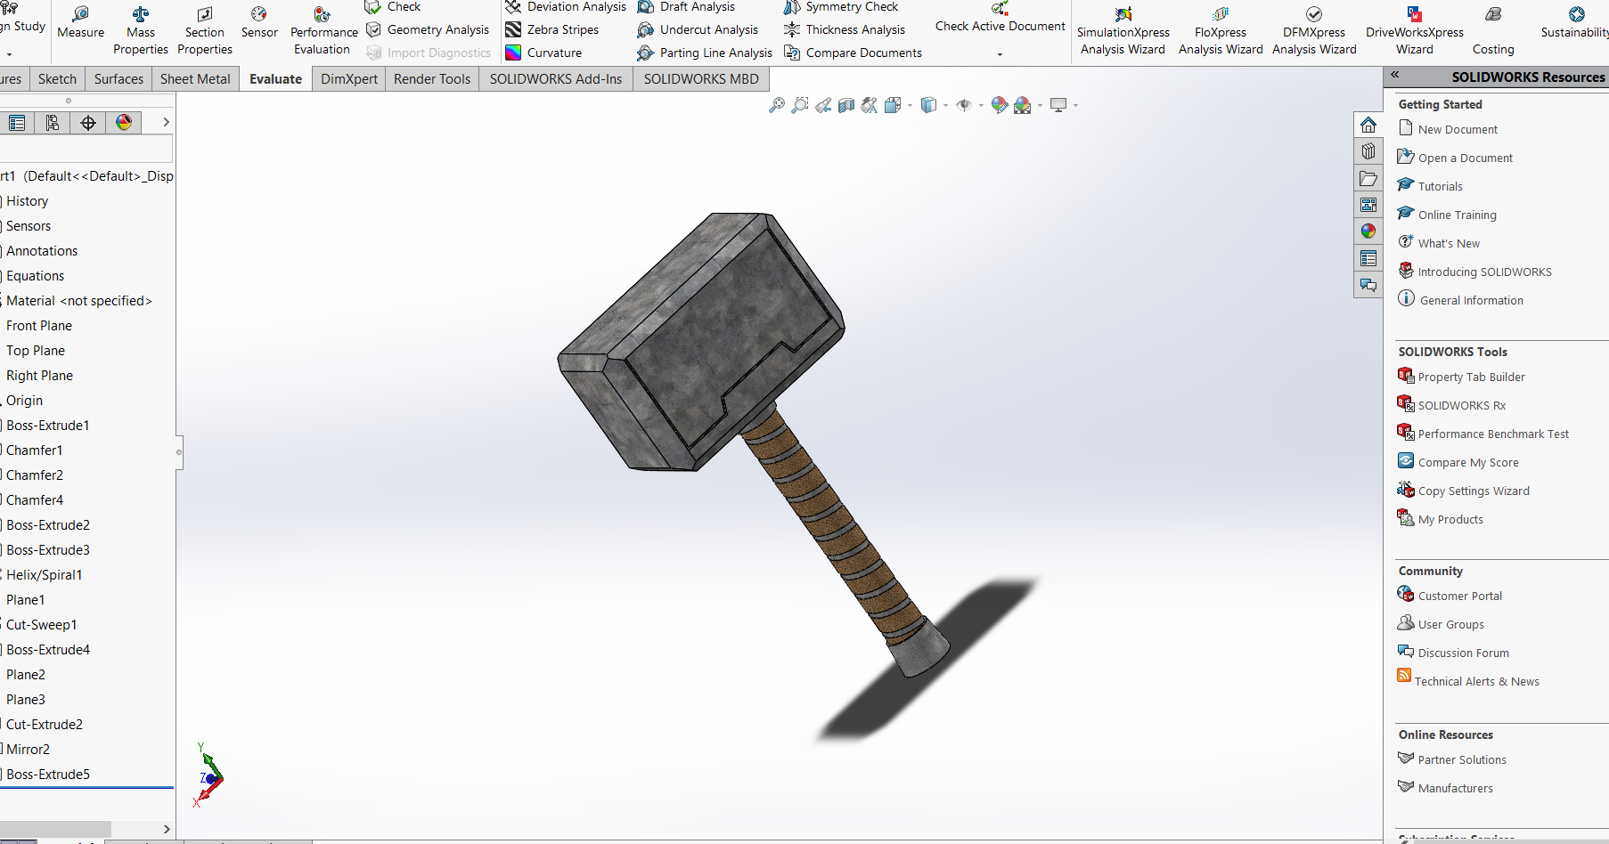Click the task pane Home tab icon

coord(1368,125)
